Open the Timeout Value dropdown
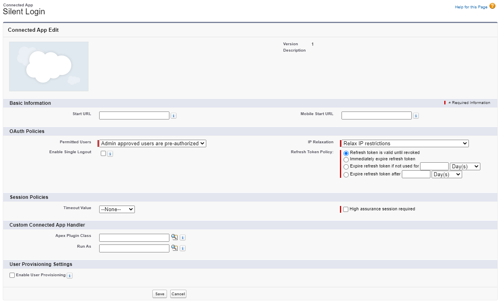 click(117, 209)
